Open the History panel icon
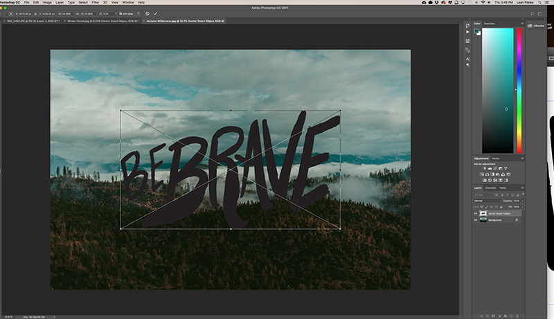This screenshot has height=319, width=554. click(x=468, y=26)
